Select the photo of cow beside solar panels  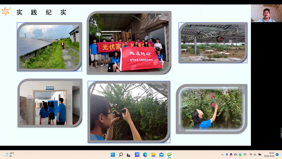(49, 47)
